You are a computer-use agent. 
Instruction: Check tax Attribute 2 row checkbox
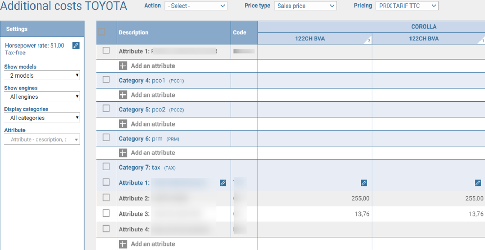coord(106,198)
